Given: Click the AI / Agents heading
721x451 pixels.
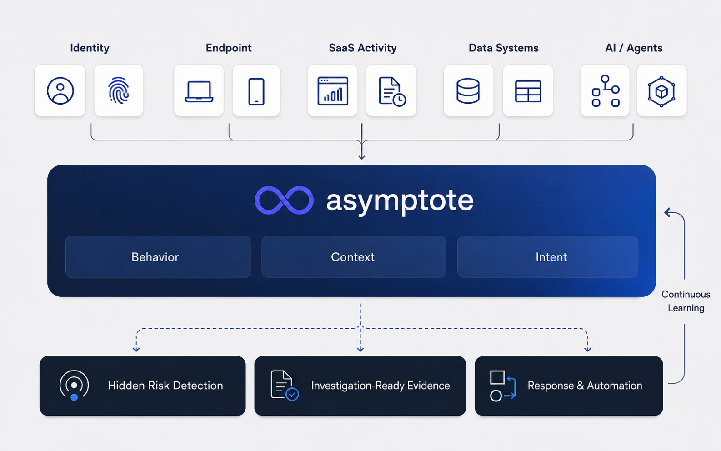Looking at the screenshot, I should (x=634, y=48).
